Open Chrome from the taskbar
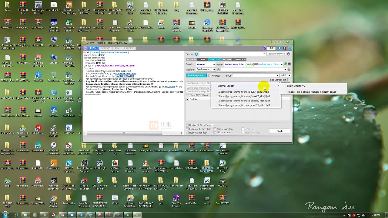Image resolution: width=388 pixels, height=218 pixels. 44,215
